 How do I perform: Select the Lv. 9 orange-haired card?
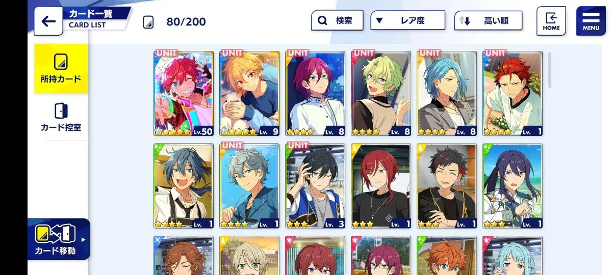249,93
